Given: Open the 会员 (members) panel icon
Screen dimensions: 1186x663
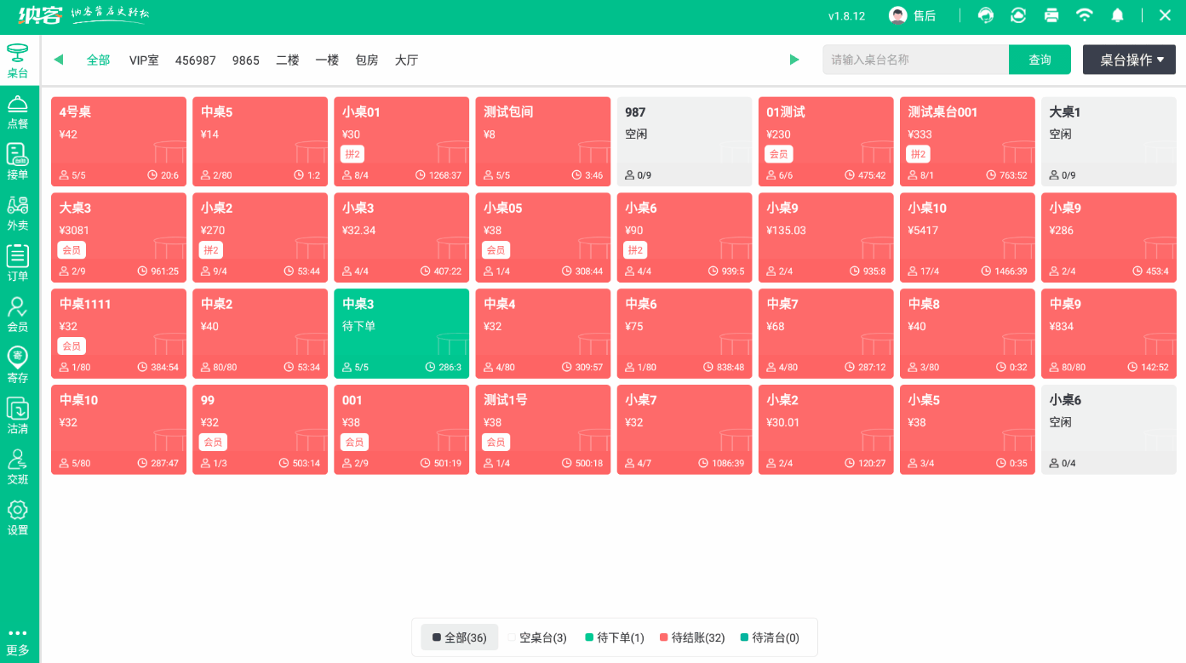Looking at the screenshot, I should 18,313.
